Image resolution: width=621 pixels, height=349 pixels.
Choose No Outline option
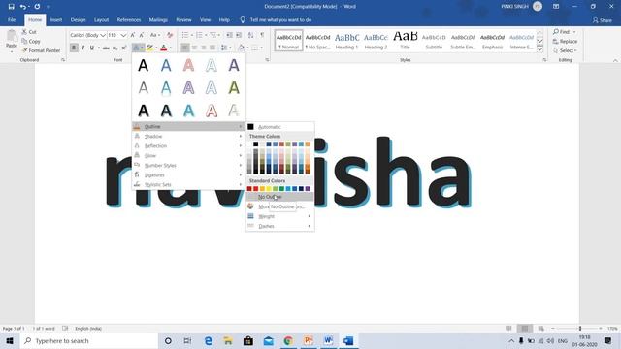(279, 197)
